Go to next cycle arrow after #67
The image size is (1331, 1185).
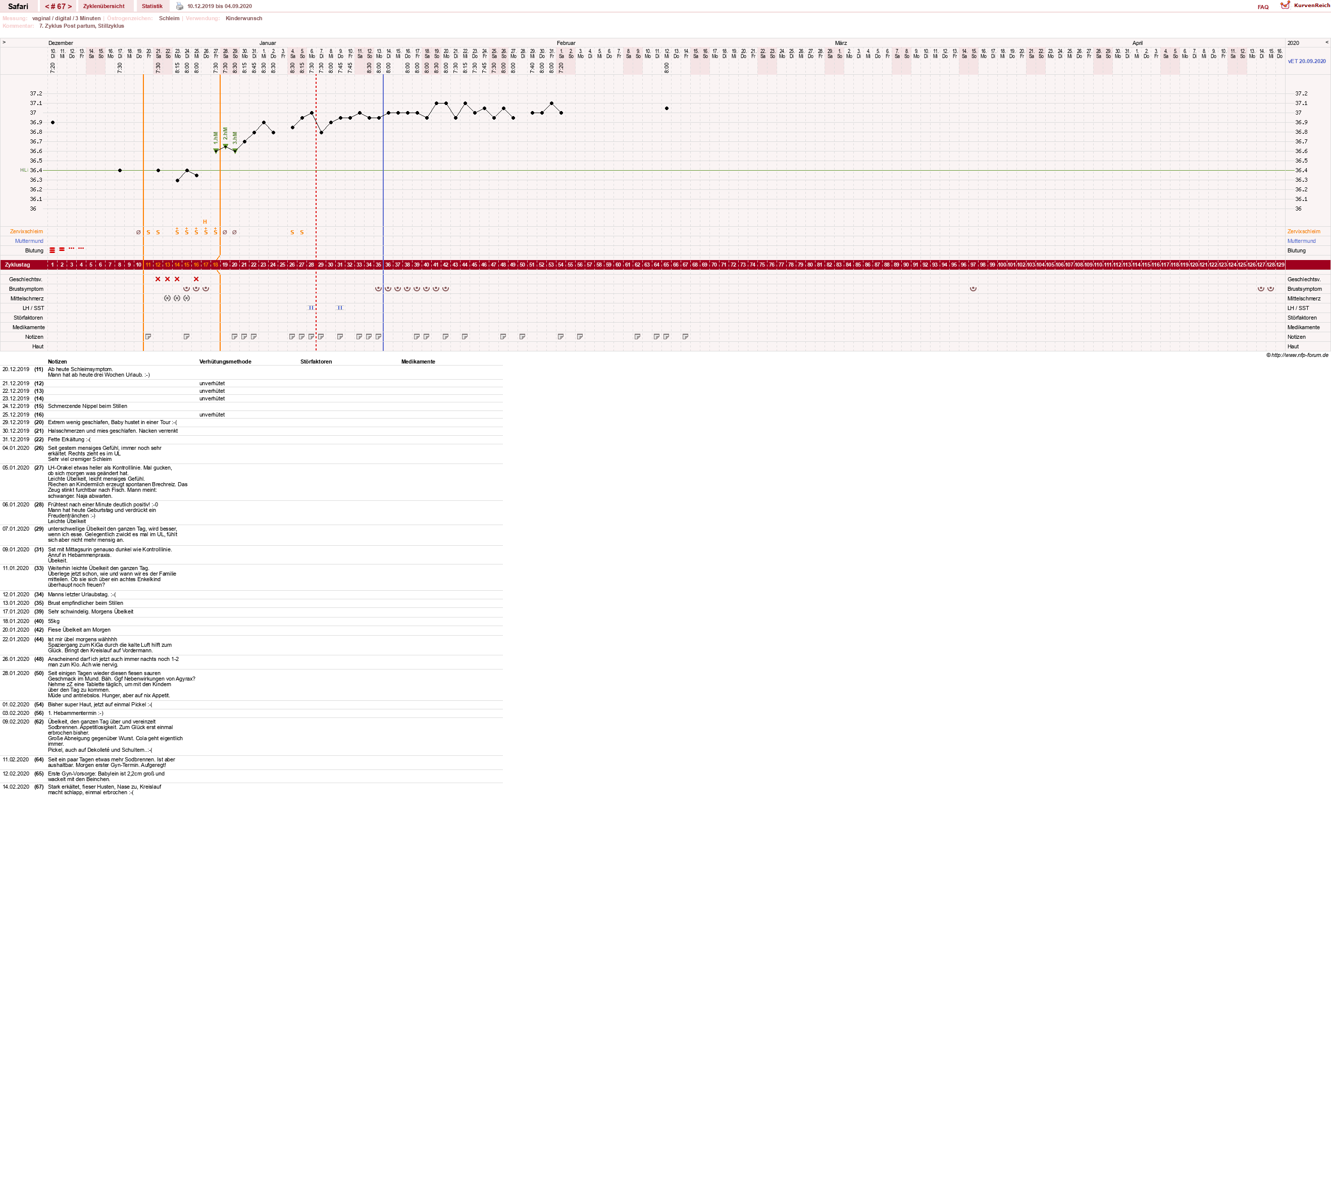70,7
